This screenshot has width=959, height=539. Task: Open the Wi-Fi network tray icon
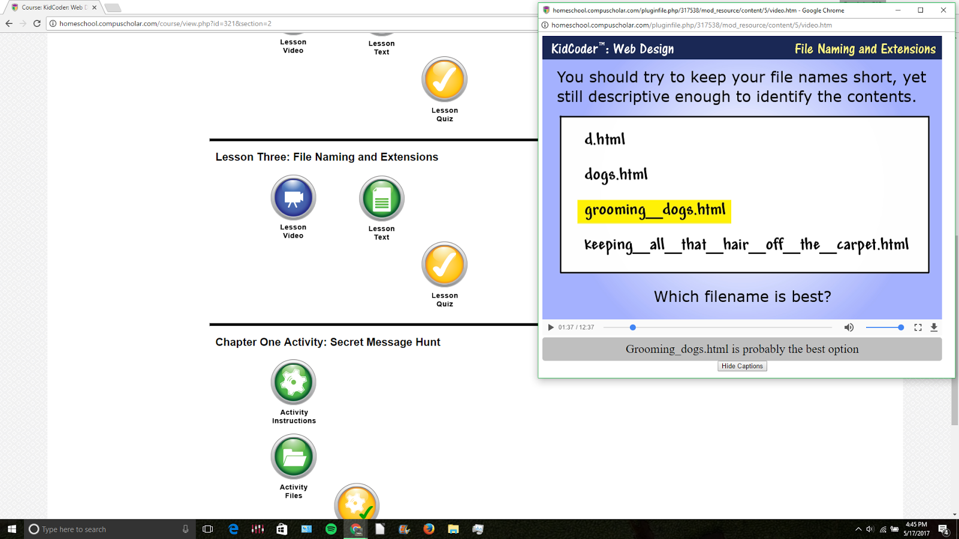coord(883,529)
